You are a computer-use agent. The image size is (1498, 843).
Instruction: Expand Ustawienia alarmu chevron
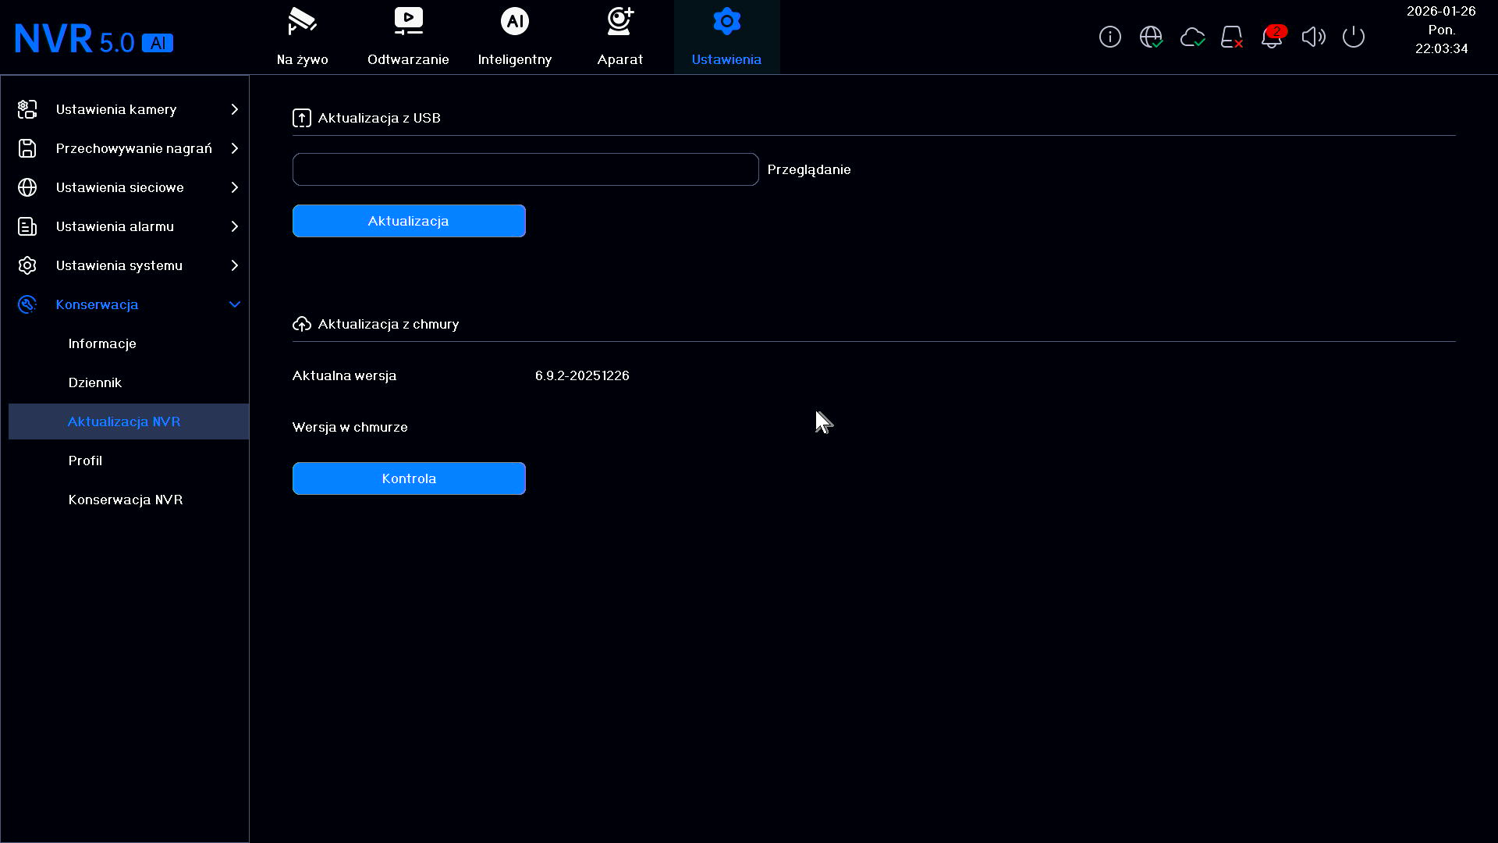[x=234, y=226]
